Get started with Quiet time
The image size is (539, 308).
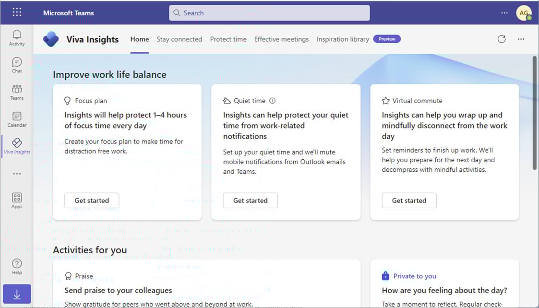[250, 201]
